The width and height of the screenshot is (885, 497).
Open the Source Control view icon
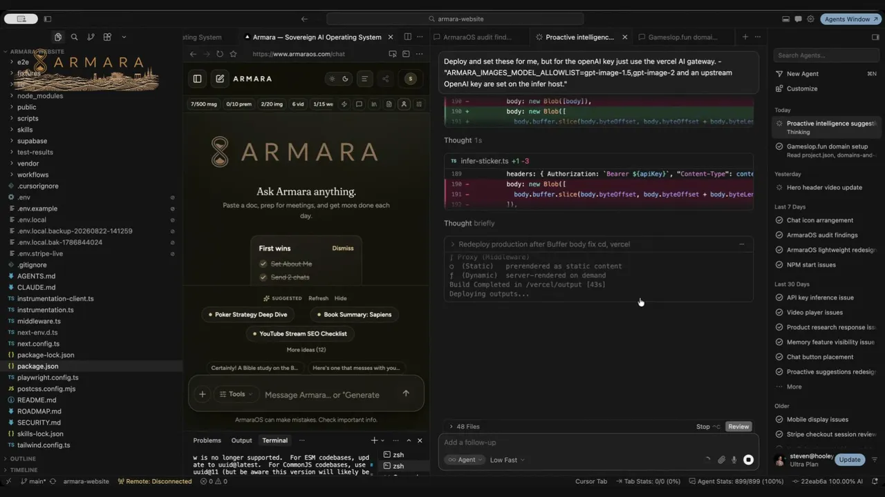click(x=91, y=37)
